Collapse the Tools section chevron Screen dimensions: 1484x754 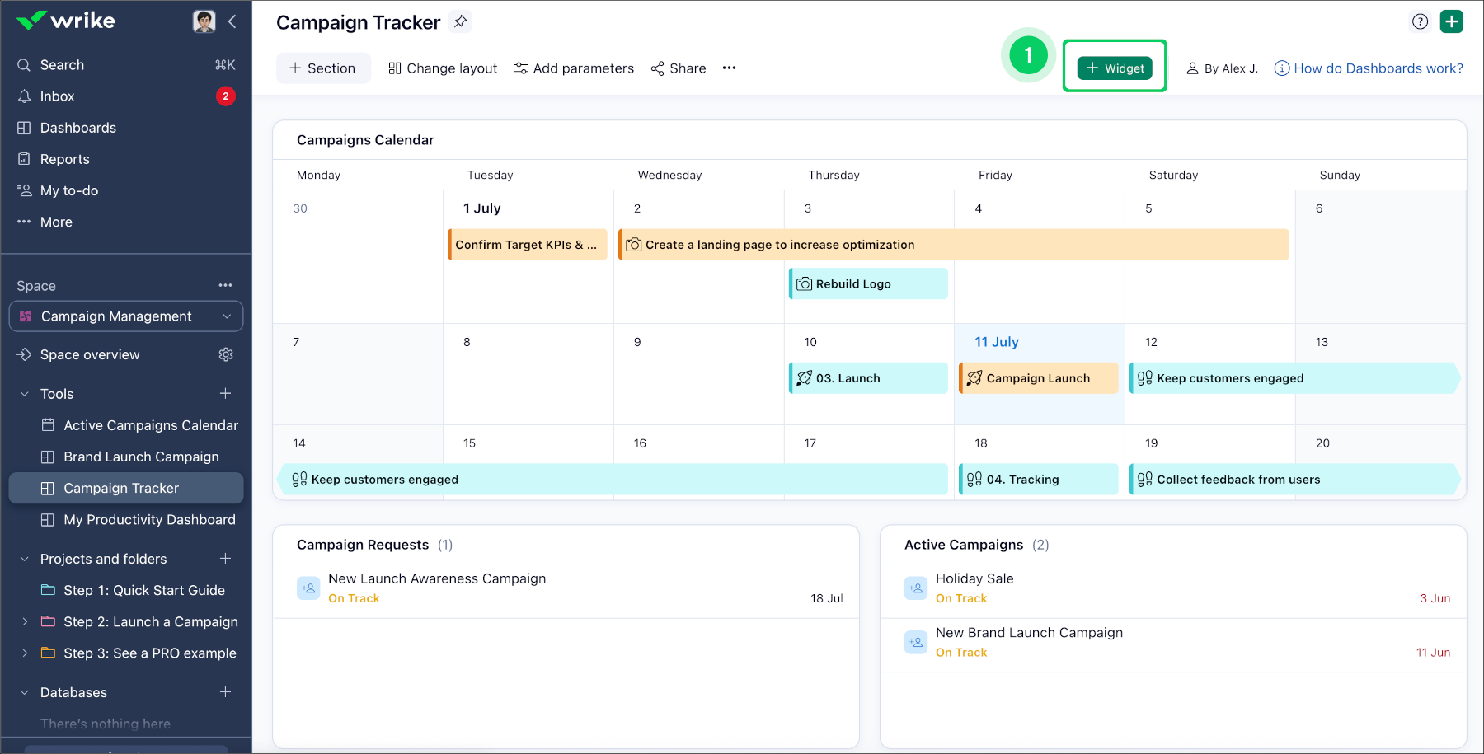tap(25, 394)
